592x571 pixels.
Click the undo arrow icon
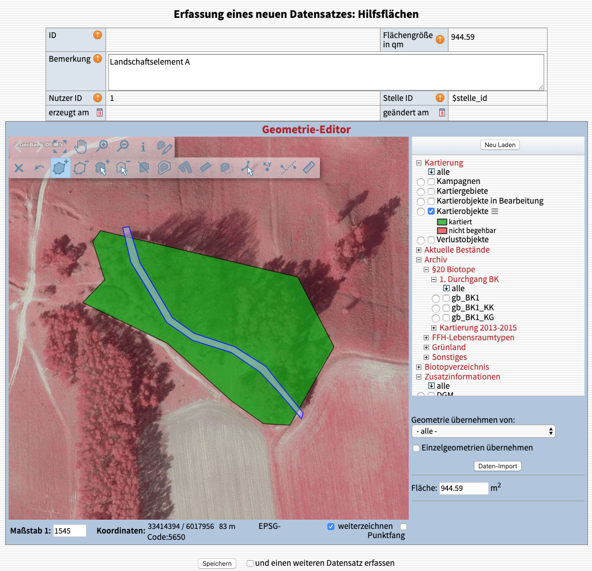click(x=39, y=168)
